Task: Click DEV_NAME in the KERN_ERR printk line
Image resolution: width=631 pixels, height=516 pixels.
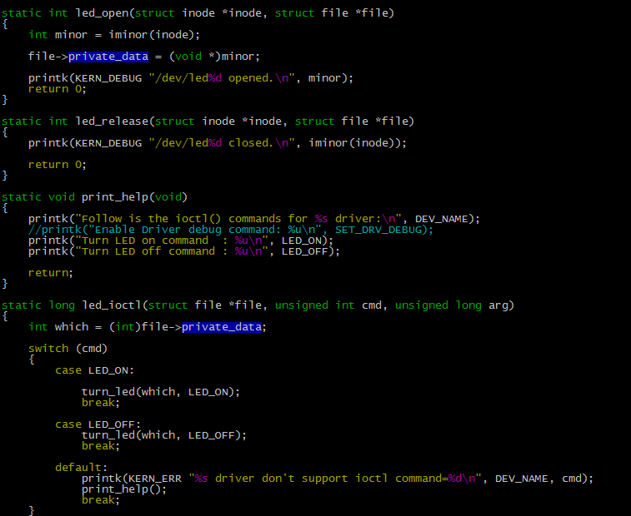Action: pyautogui.click(x=522, y=479)
